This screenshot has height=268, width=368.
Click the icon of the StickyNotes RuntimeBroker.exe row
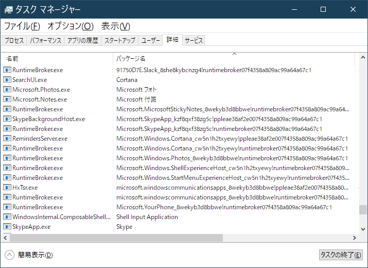click(x=7, y=109)
